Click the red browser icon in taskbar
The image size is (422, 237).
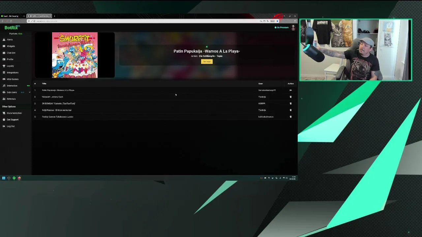click(x=19, y=178)
